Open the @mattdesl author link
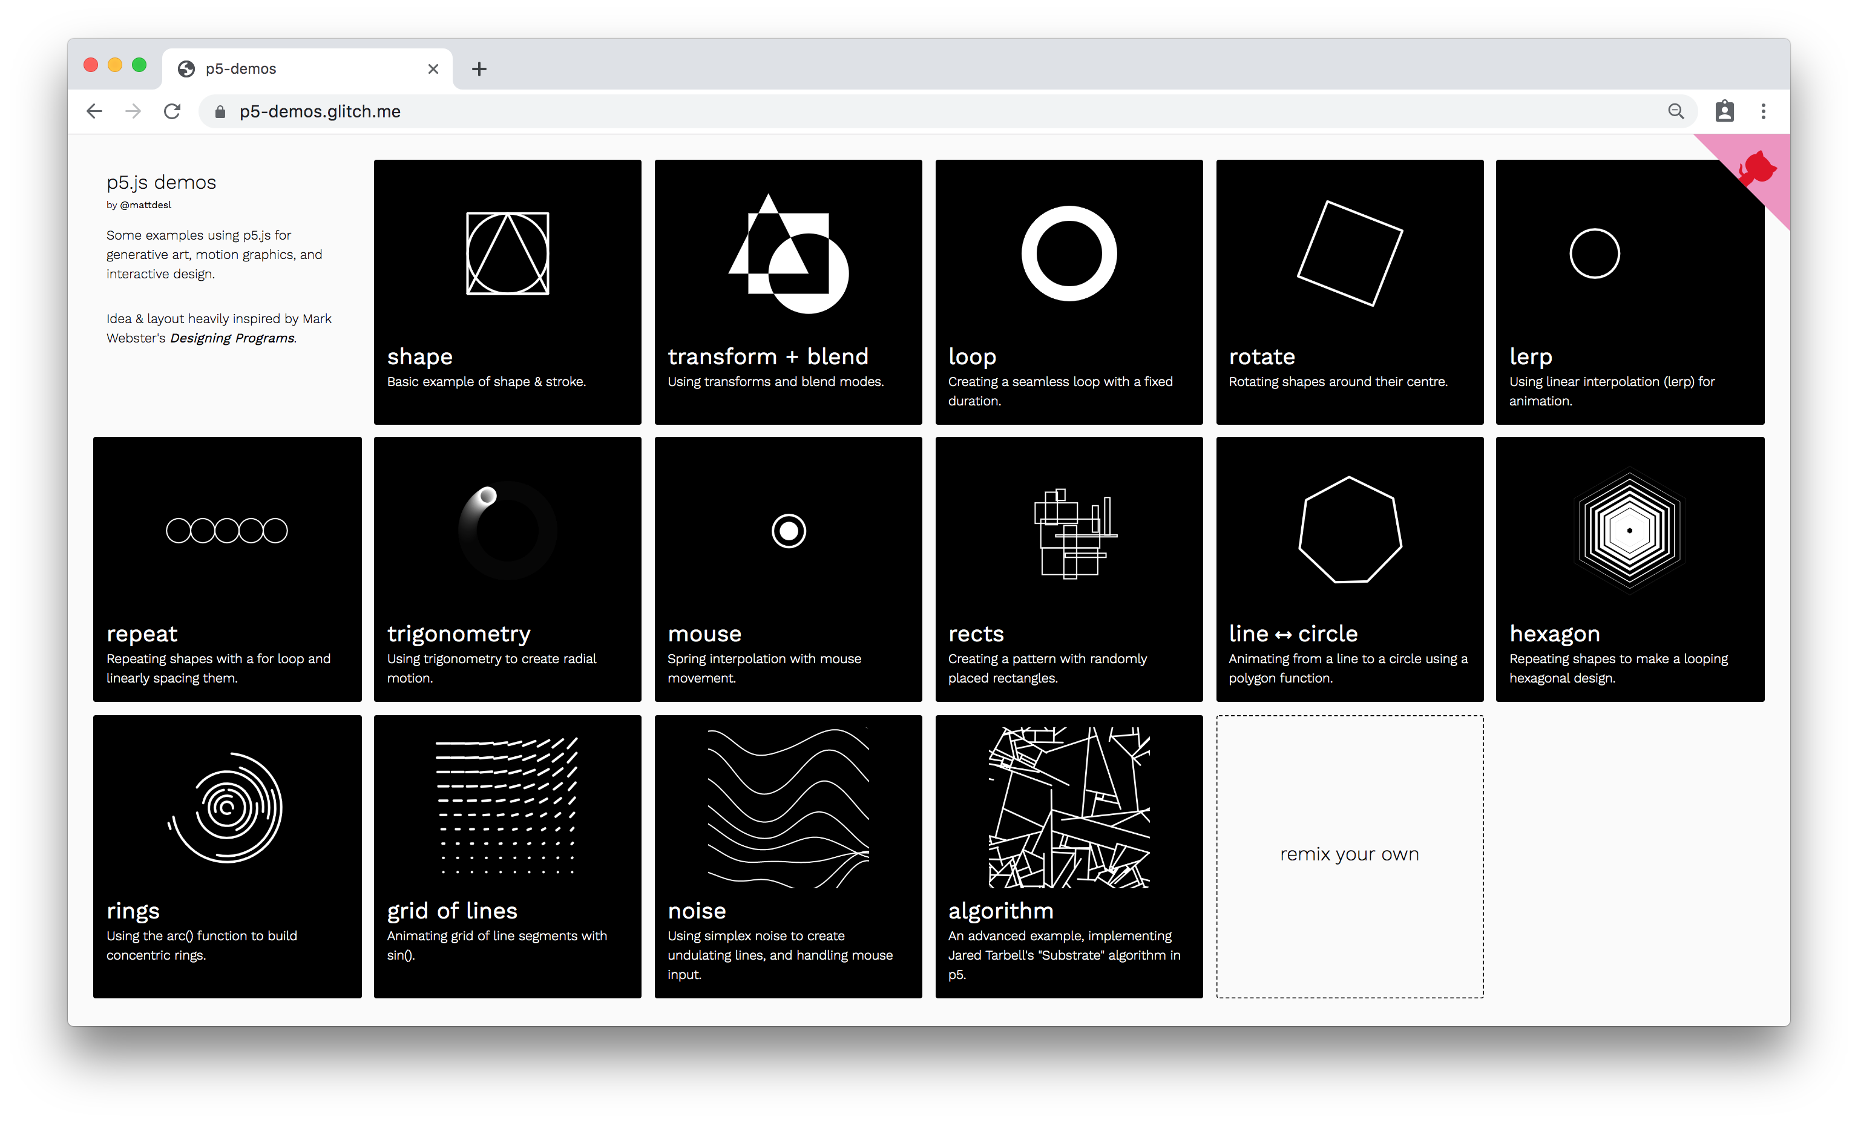The image size is (1858, 1123). click(145, 205)
